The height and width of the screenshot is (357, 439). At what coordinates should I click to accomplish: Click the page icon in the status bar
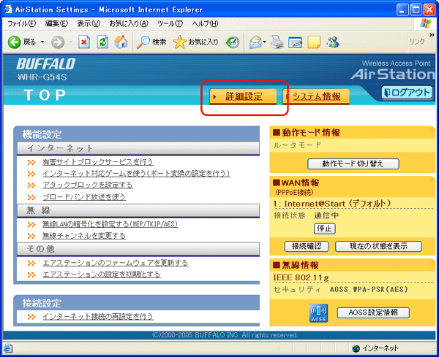click(x=8, y=348)
